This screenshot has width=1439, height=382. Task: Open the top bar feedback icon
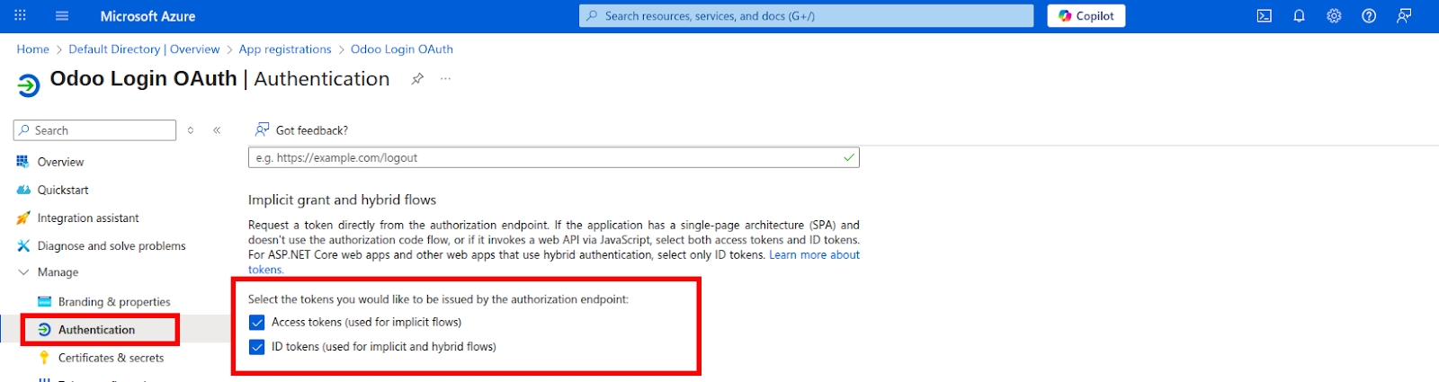(x=1404, y=16)
